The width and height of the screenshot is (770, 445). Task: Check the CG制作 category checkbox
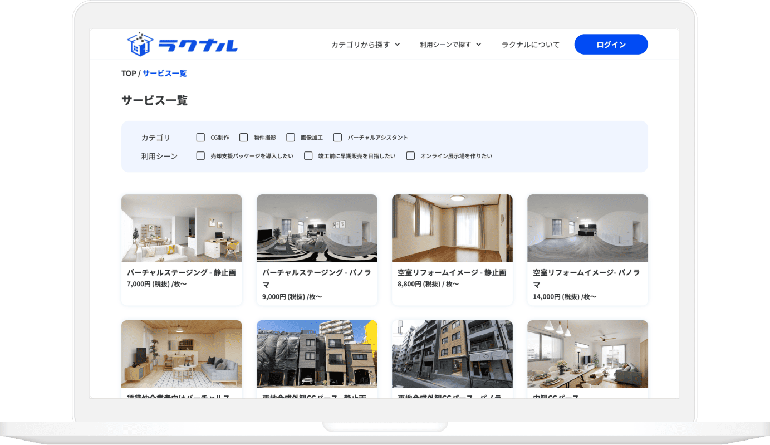tap(200, 137)
